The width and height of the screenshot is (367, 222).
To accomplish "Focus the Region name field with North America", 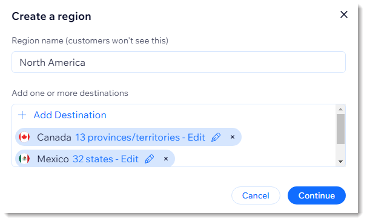I will pyautogui.click(x=179, y=62).
